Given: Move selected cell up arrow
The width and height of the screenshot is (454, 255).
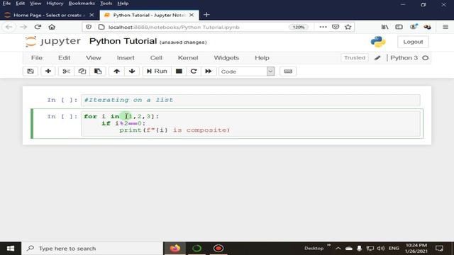Looking at the screenshot, I should pos(116,71).
